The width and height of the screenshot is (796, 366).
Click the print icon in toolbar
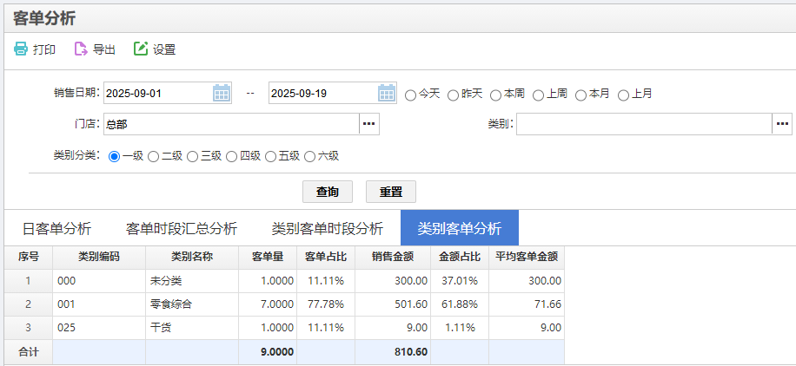pyautogui.click(x=21, y=49)
